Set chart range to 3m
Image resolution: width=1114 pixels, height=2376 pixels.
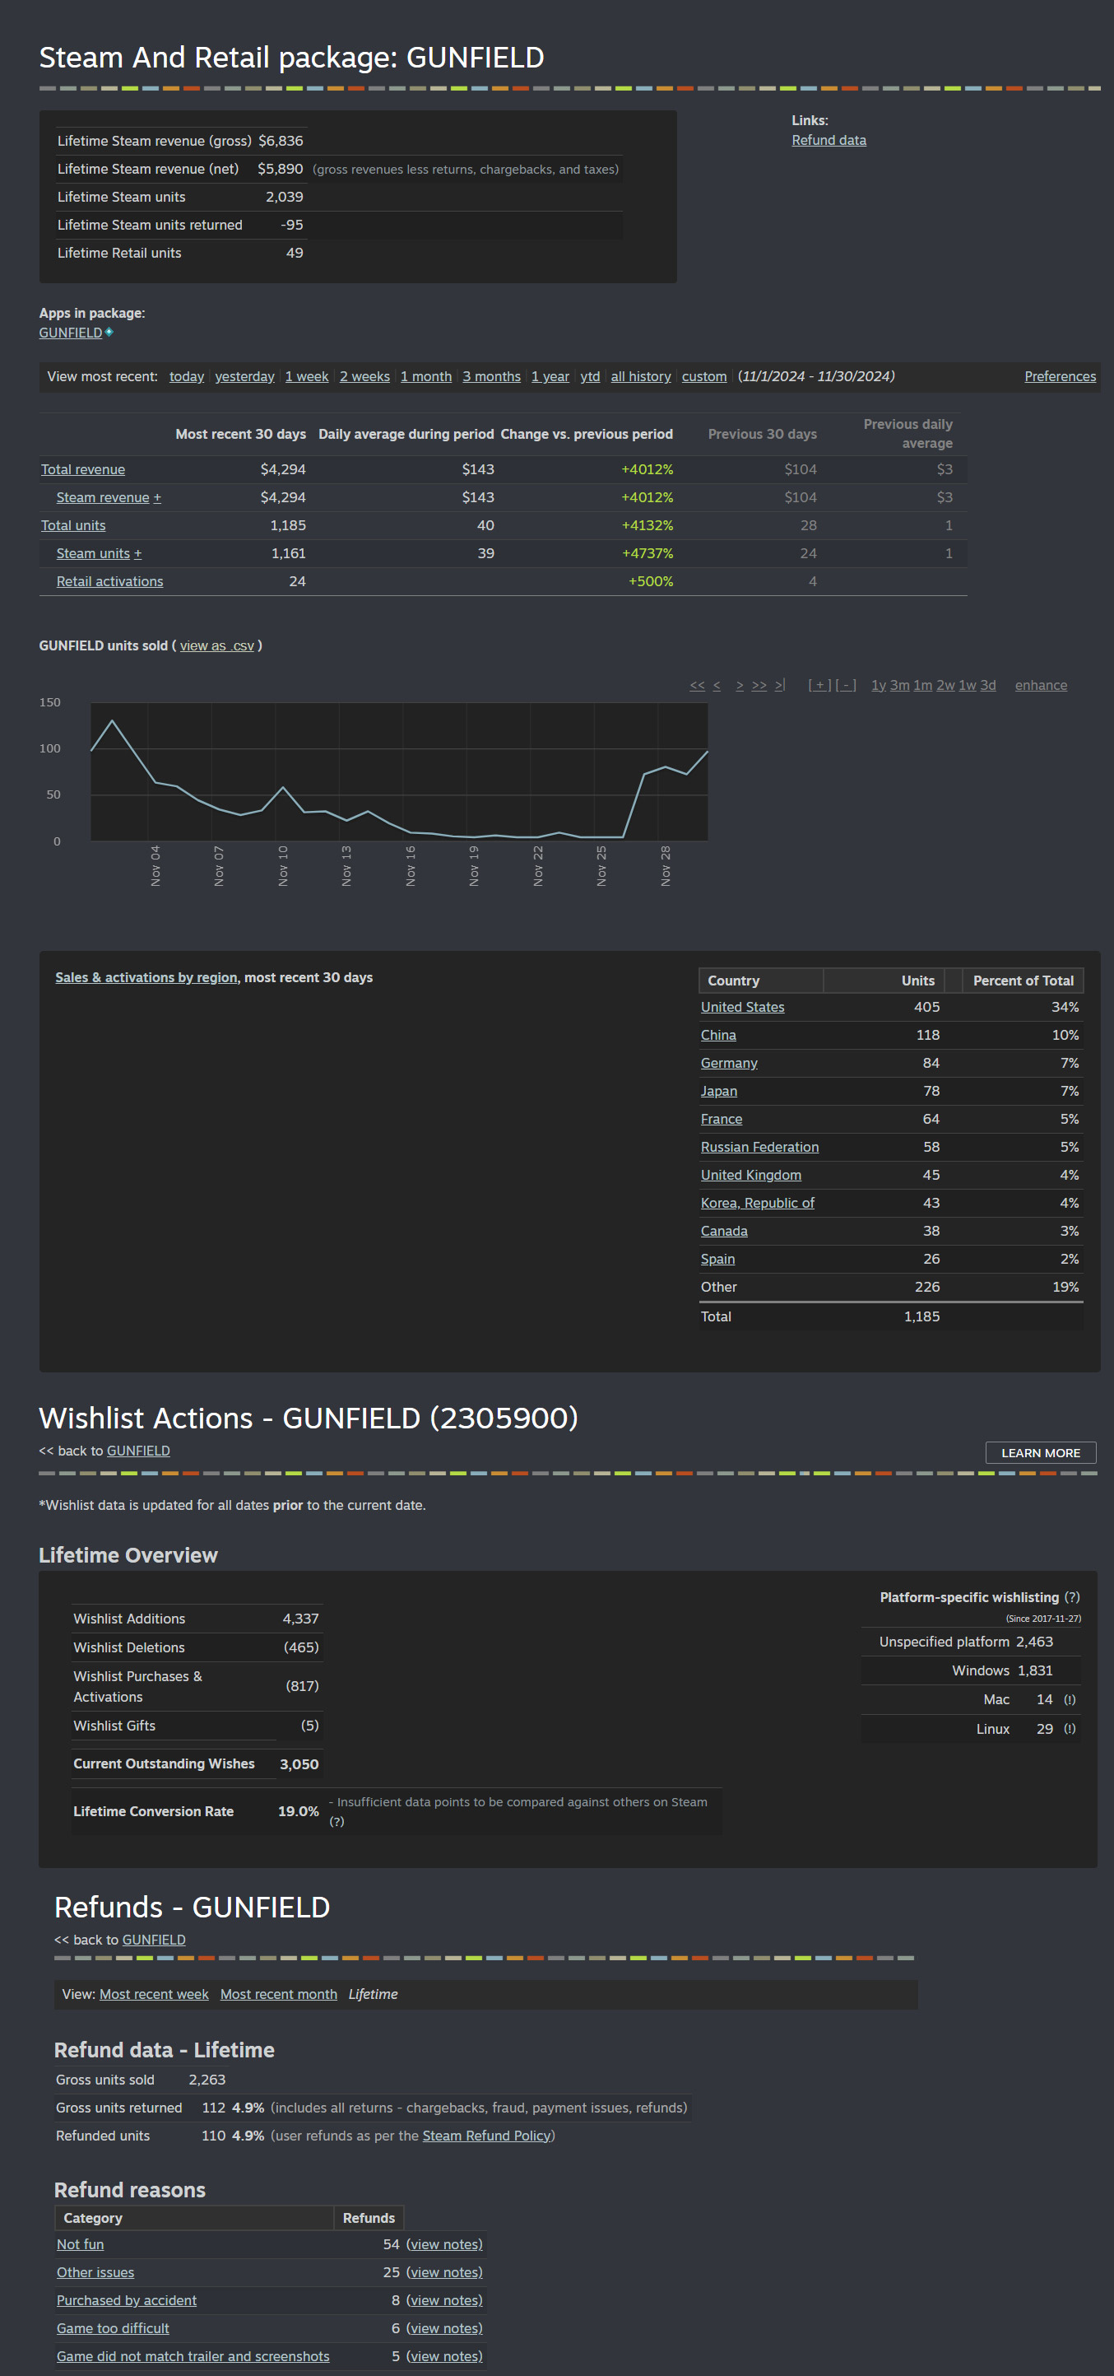[899, 685]
